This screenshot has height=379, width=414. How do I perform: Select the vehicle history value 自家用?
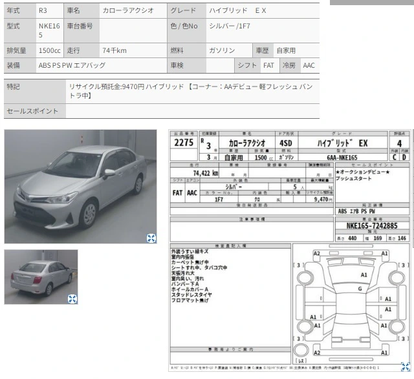[286, 50]
